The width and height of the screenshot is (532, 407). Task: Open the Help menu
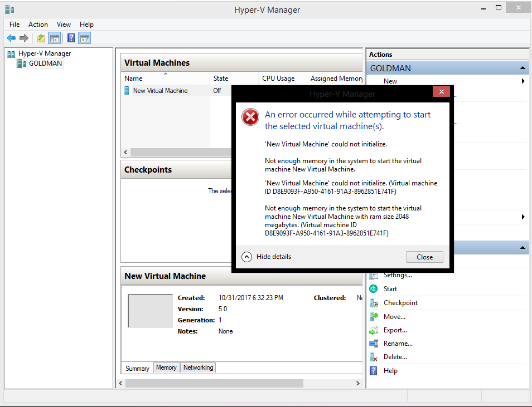[86, 24]
